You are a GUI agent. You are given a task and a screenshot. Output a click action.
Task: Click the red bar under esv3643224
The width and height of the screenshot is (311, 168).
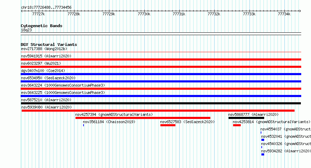161,89
